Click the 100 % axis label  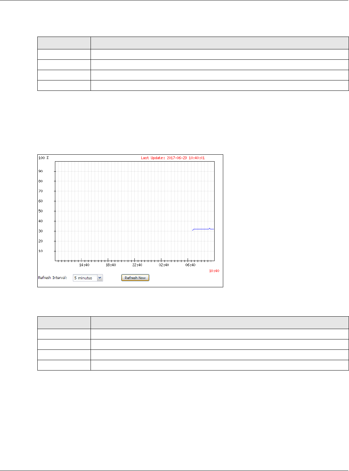click(44, 158)
